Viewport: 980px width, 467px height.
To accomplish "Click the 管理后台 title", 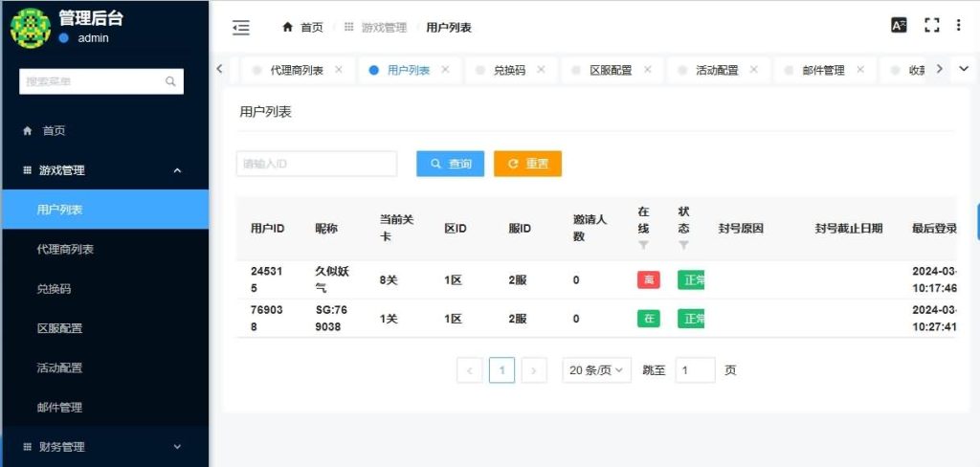I will [x=91, y=18].
